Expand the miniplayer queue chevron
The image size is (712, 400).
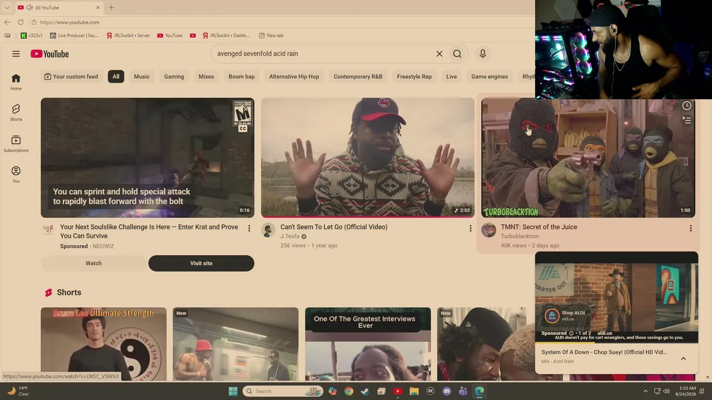pos(684,359)
